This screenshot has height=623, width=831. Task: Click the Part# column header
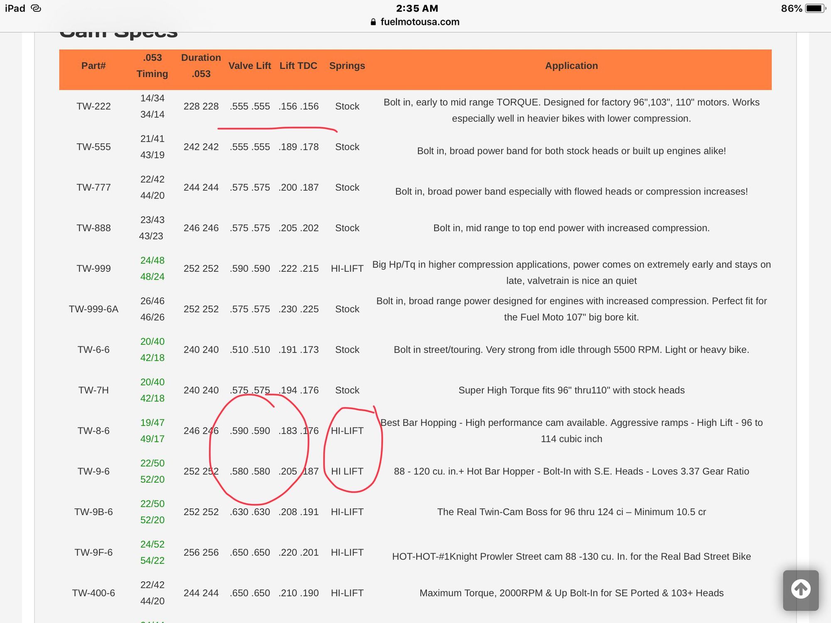[x=93, y=66]
